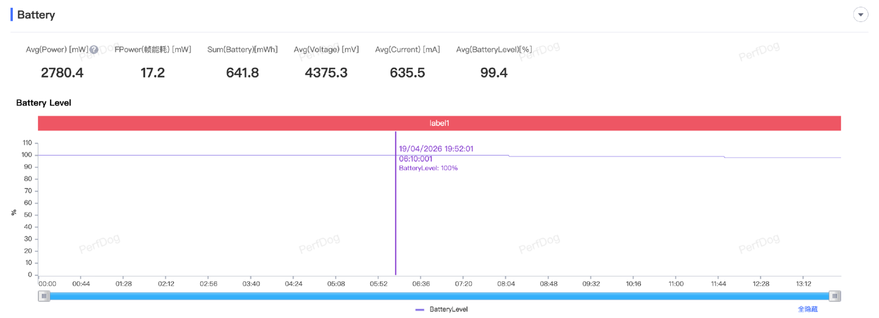Click the 全隐藏 hide-all link

coord(807,309)
